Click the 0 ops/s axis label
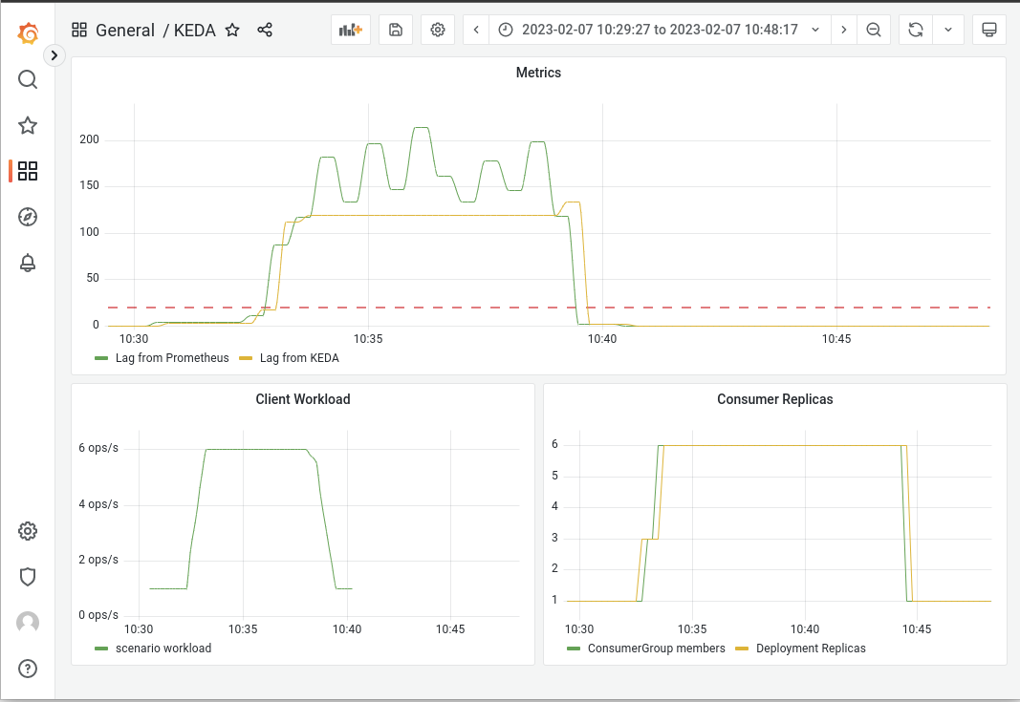 (98, 615)
